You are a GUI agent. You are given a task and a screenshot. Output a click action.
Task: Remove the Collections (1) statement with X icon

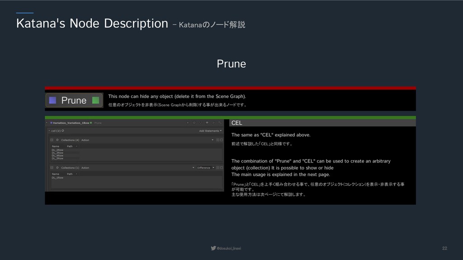point(222,168)
